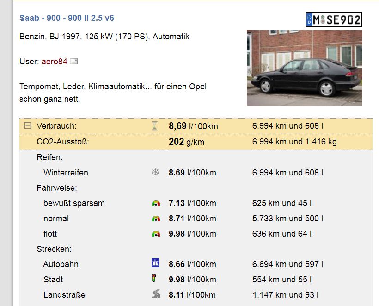This screenshot has height=306, width=379.
Task: Click the 'Benzin, BJ 1997' specification line
Action: pyautogui.click(x=104, y=37)
